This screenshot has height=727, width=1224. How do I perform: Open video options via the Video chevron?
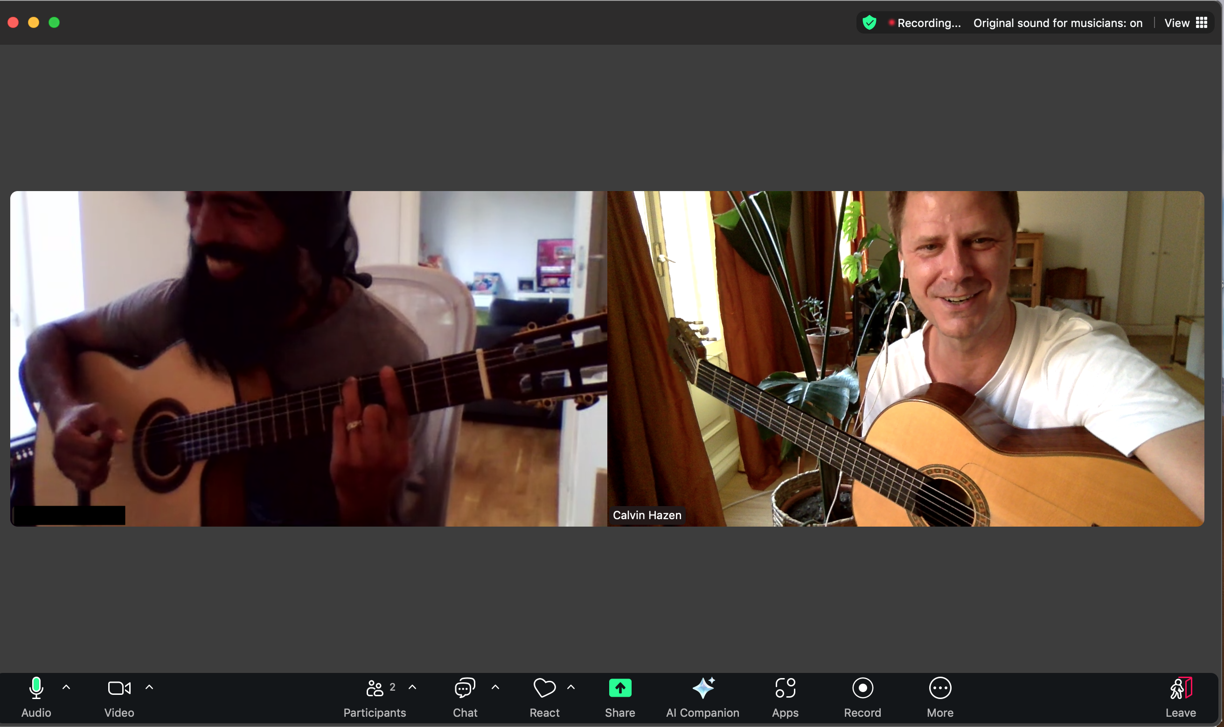point(148,687)
